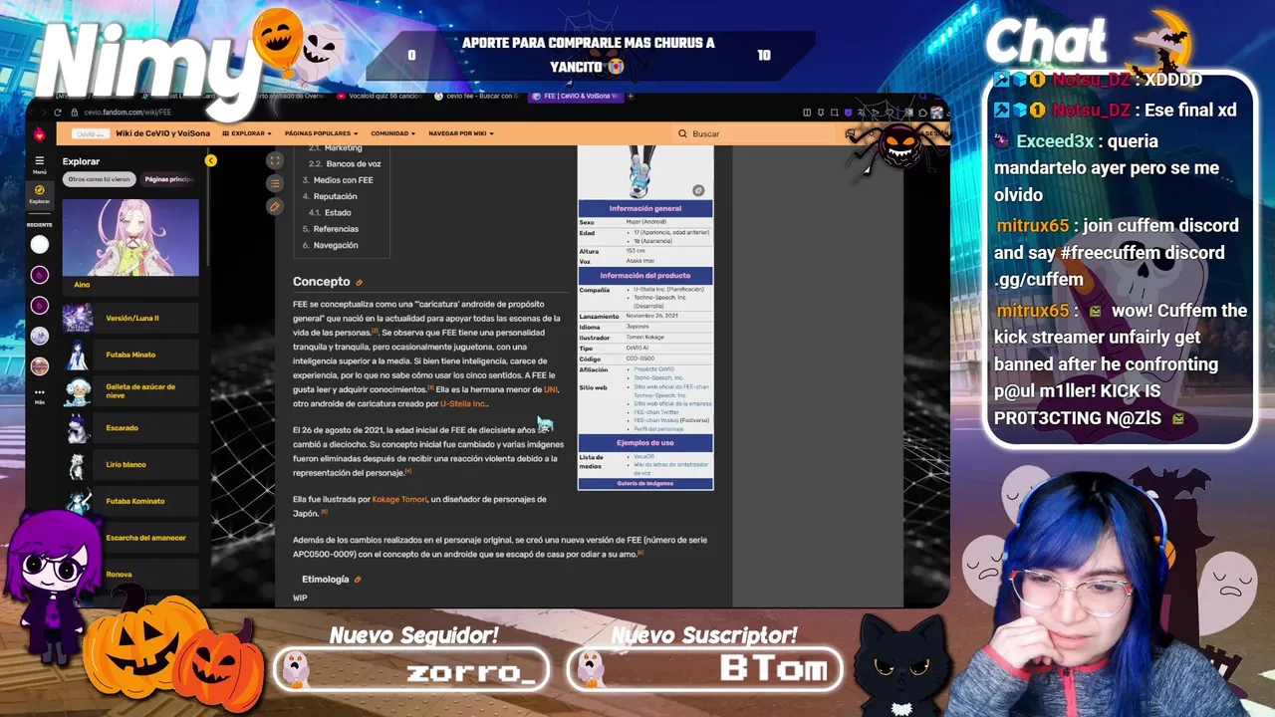Follow the UNI link in paragraph
1275x717 pixels.
(551, 389)
